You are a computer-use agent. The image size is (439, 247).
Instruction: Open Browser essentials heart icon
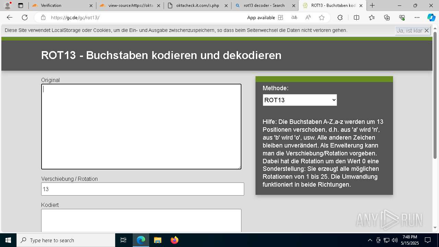pyautogui.click(x=402, y=17)
